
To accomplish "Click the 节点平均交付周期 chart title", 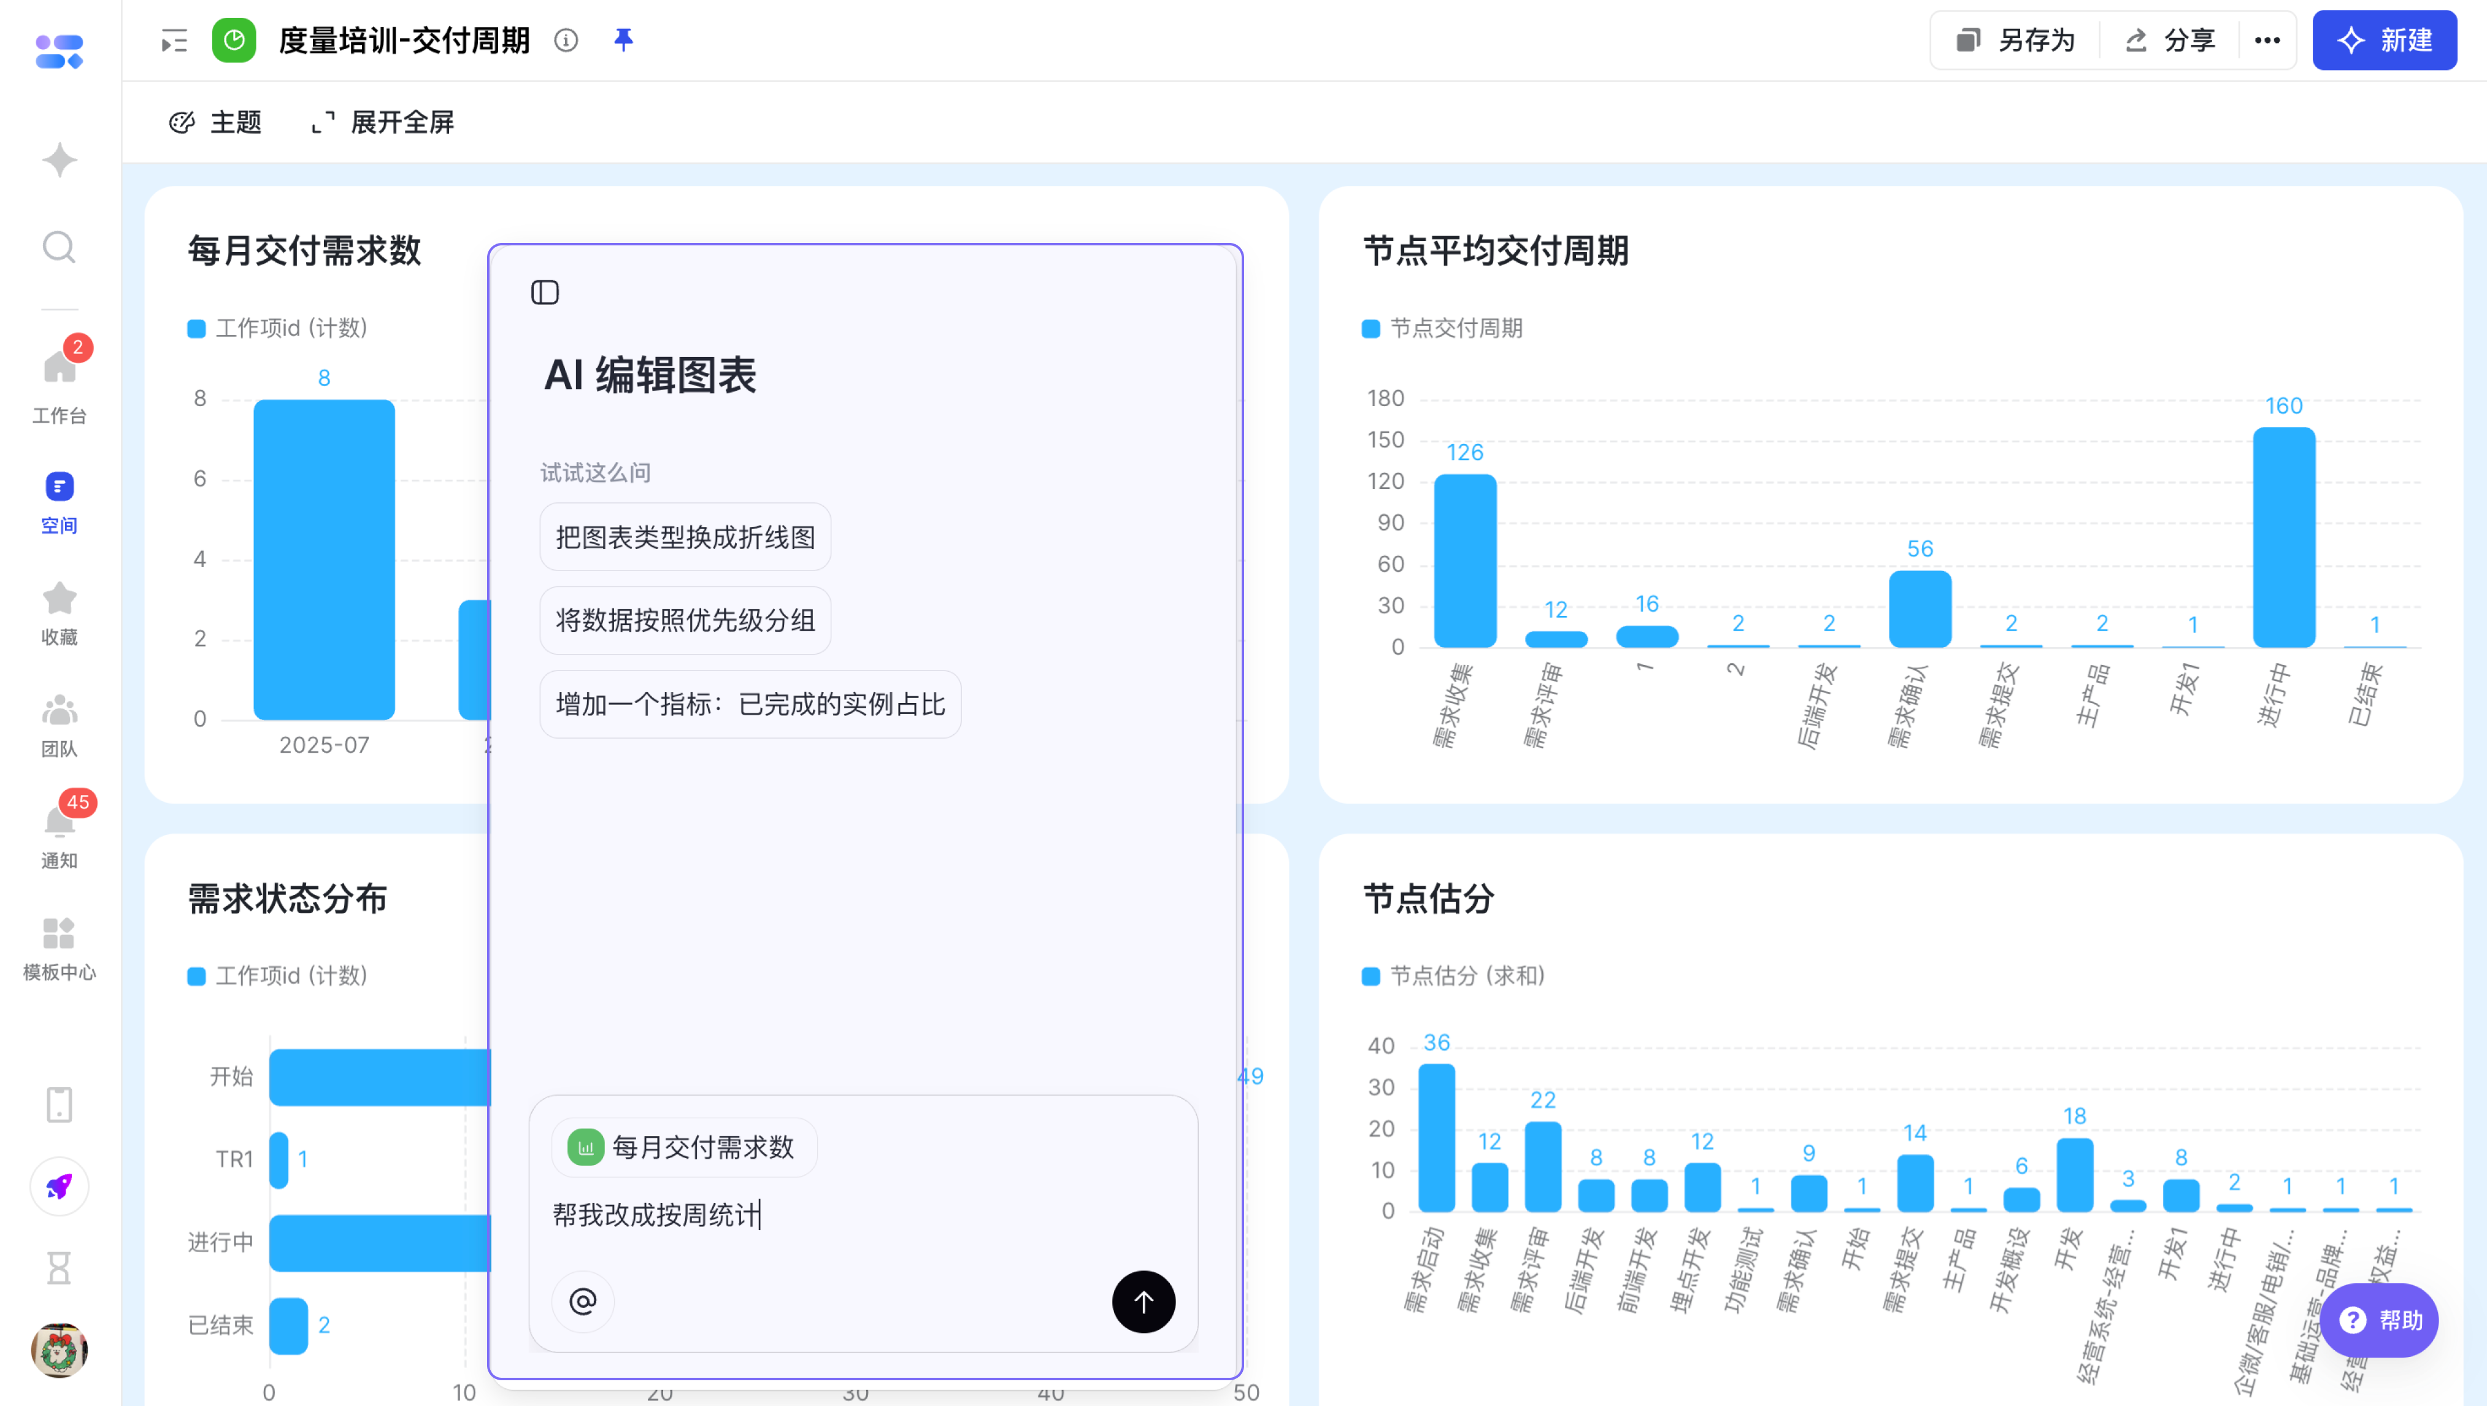I will tap(1496, 250).
